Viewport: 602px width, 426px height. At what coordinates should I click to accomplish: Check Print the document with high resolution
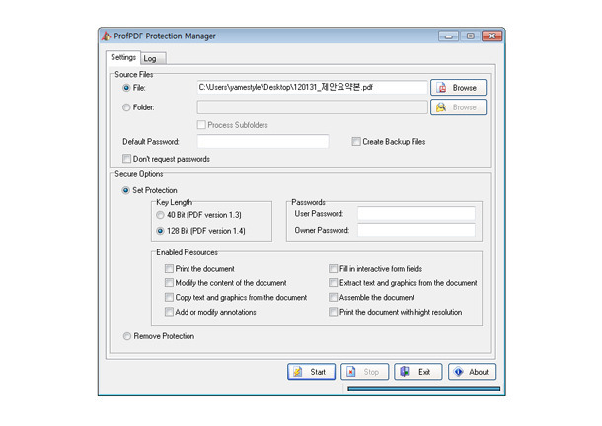333,312
